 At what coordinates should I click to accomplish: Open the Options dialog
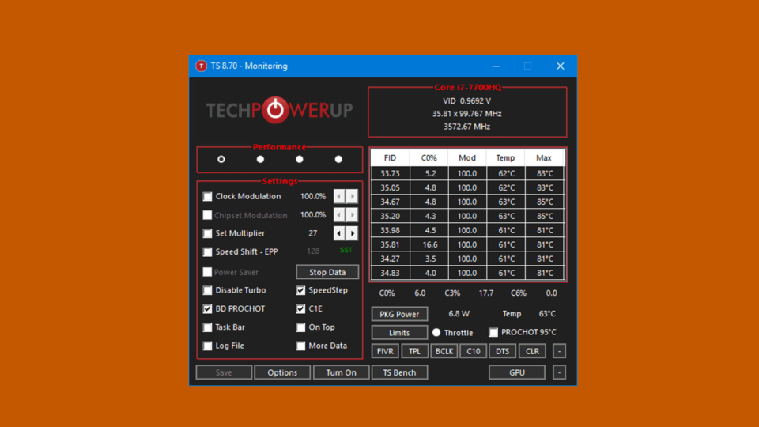click(x=282, y=372)
